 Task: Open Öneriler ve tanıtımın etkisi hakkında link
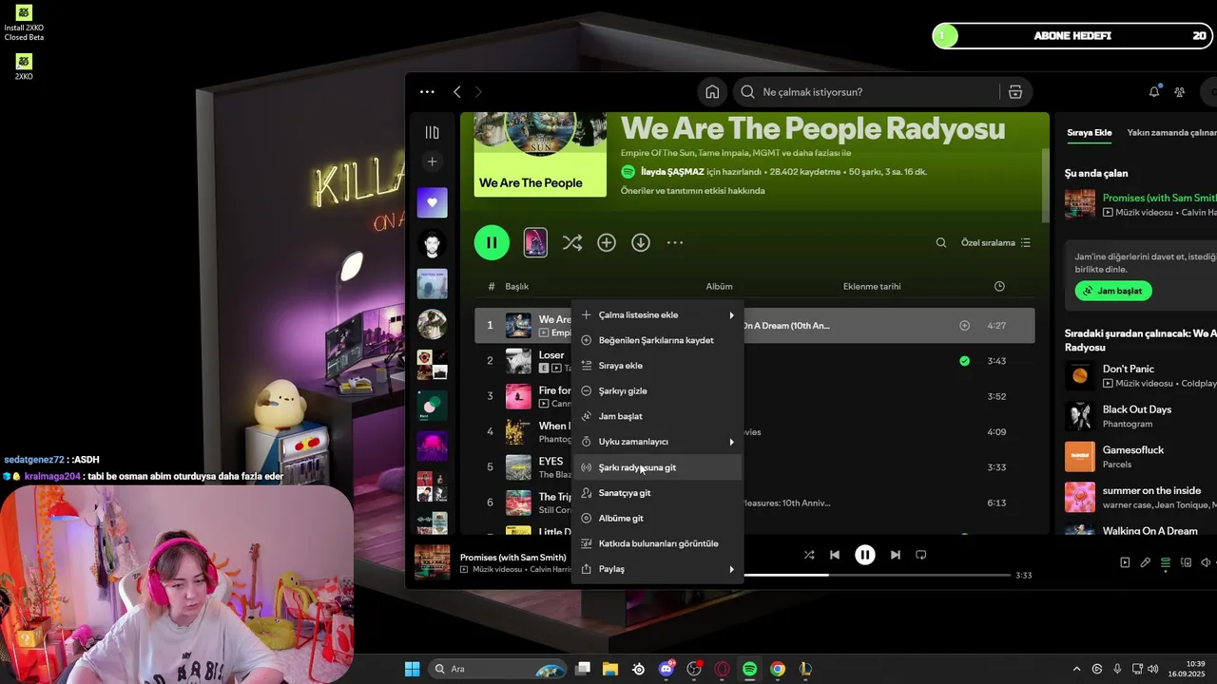pos(692,191)
